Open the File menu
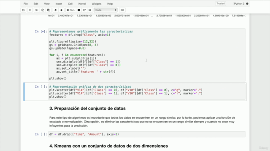This screenshot has height=151, width=270. 26,4
